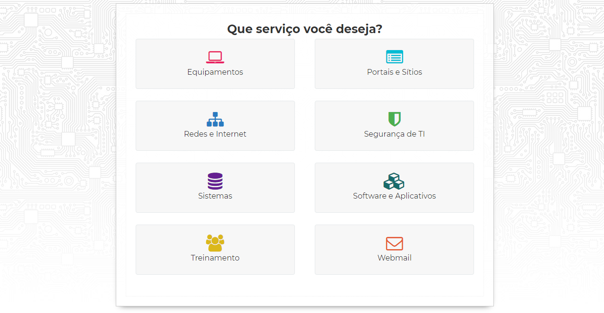Open the Webmail text label
This screenshot has width=604, height=313.
coord(394,258)
